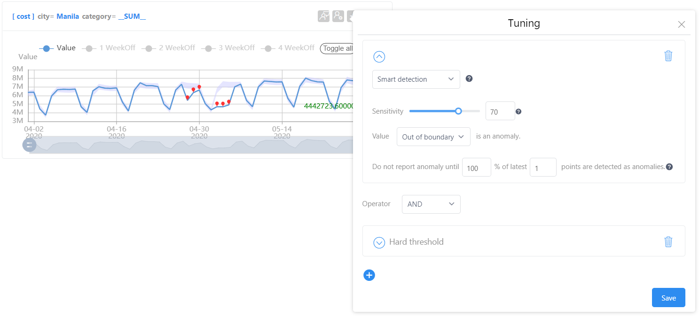The width and height of the screenshot is (699, 317).
Task: Close the Tuning panel
Action: tap(681, 24)
